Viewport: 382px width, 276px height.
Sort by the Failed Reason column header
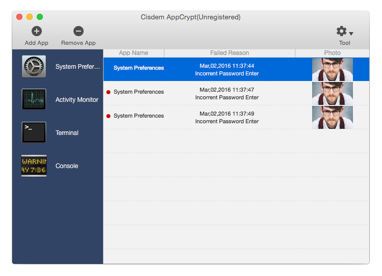pyautogui.click(x=230, y=53)
